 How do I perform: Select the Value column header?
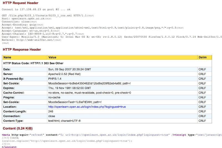52,57
